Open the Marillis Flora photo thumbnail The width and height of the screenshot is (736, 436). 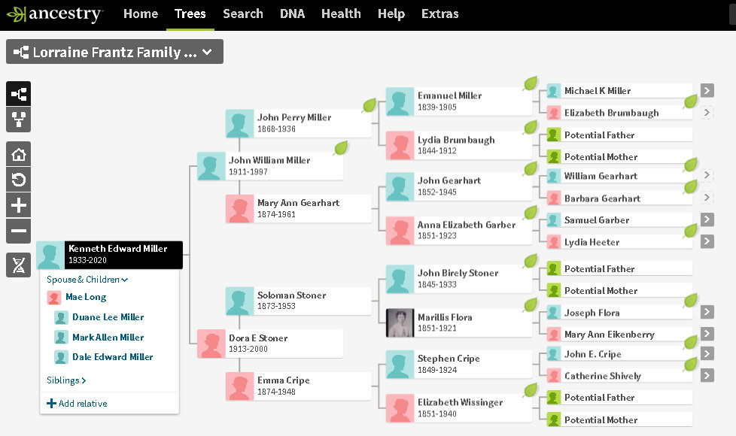click(x=400, y=322)
